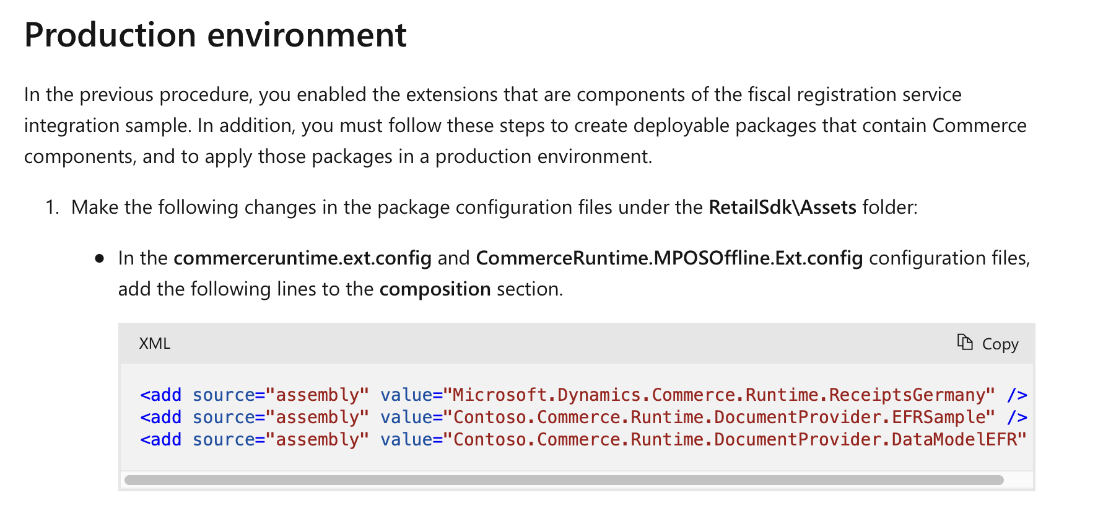The width and height of the screenshot is (1116, 508).
Task: Click the Contoso.Commerce.Runtime.DocumentProvider.DataModelEFR value
Action: pos(734,439)
